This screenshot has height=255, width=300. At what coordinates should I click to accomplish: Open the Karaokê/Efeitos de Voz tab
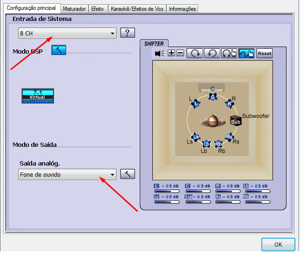(x=137, y=8)
